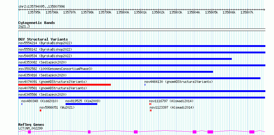Select the LCT exon near 135804k
Image resolution: width=274 pixels, height=135 pixels.
(195, 132)
